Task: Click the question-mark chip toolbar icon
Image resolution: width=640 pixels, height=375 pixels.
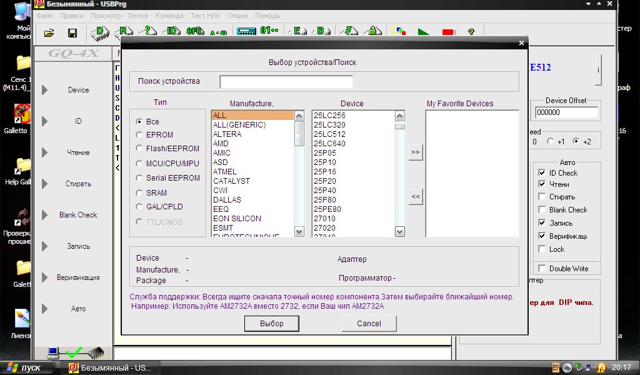Action: (148, 32)
